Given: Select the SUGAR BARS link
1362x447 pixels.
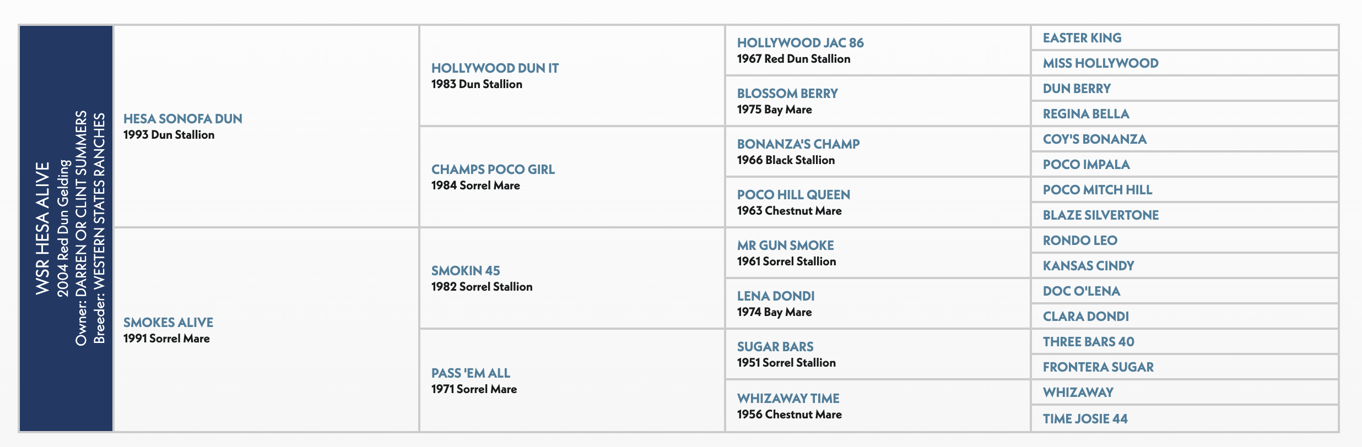Looking at the screenshot, I should coord(775,346).
